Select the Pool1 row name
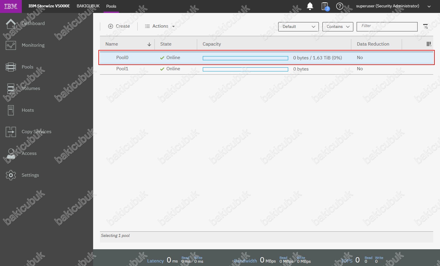440x266 pixels. pos(122,69)
